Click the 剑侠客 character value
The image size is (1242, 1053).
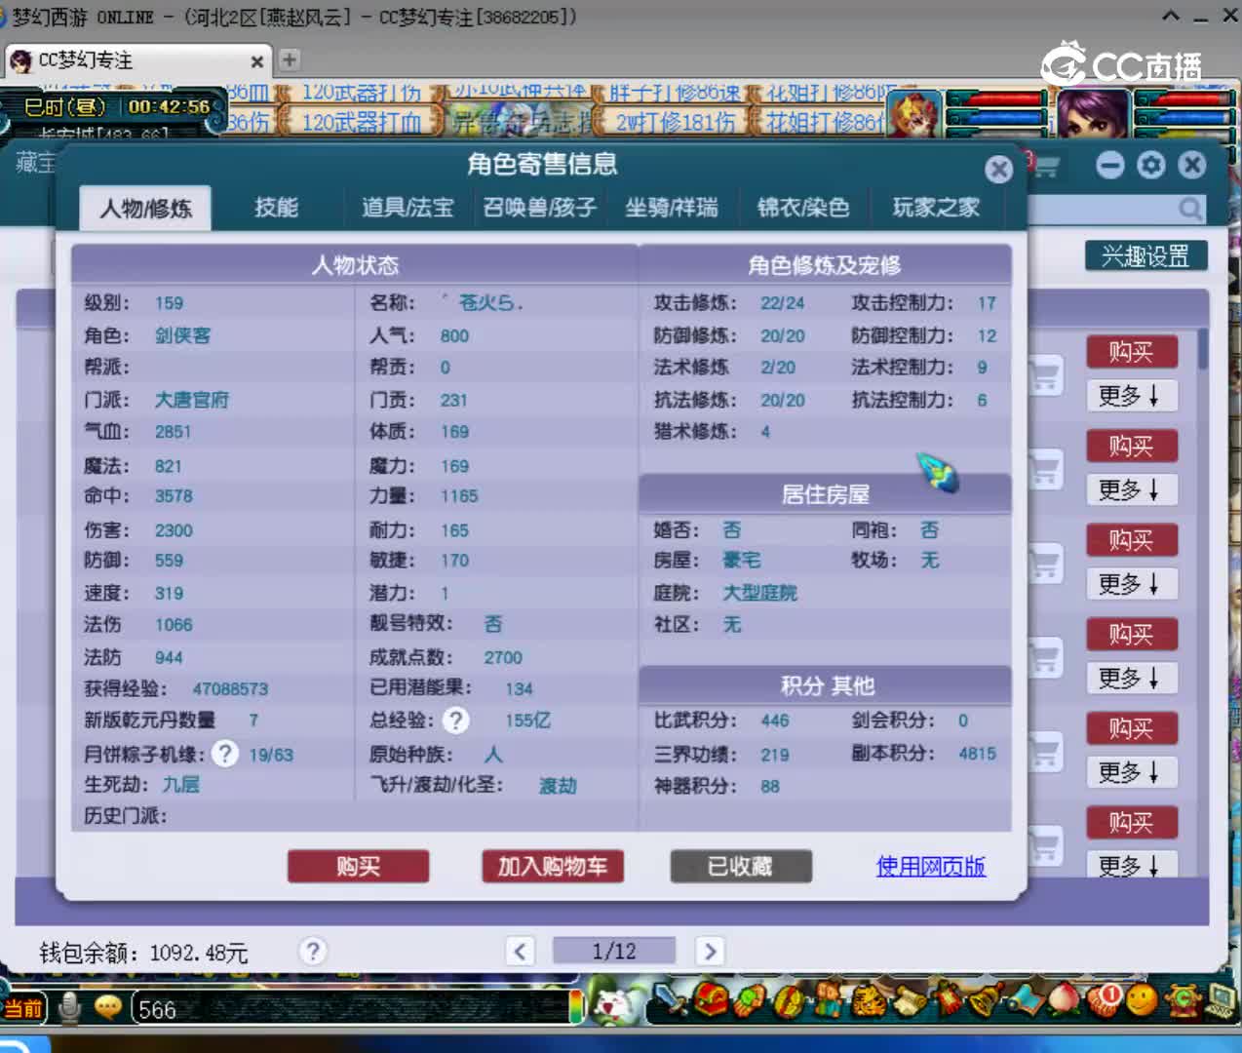pyautogui.click(x=183, y=335)
